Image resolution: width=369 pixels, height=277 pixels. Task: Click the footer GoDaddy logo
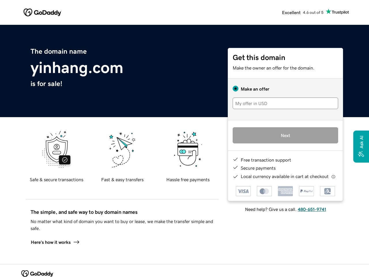click(37, 274)
